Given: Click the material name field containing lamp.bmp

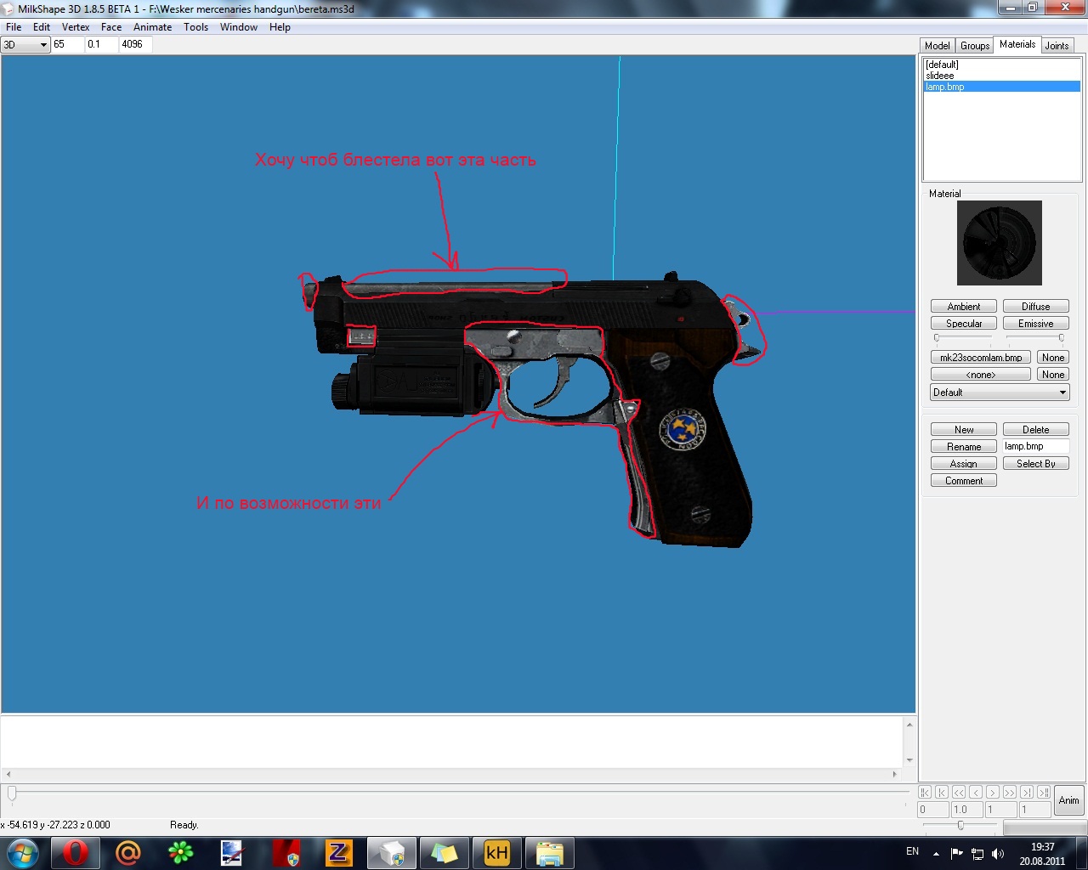Looking at the screenshot, I should [x=1034, y=446].
